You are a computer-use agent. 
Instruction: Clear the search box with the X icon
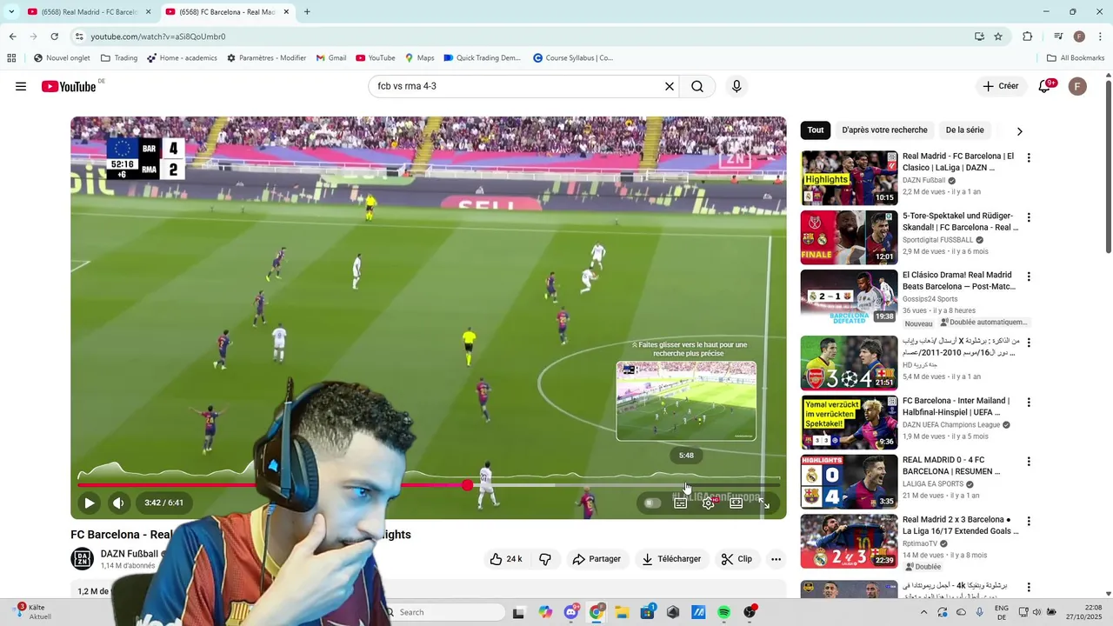[x=670, y=86]
